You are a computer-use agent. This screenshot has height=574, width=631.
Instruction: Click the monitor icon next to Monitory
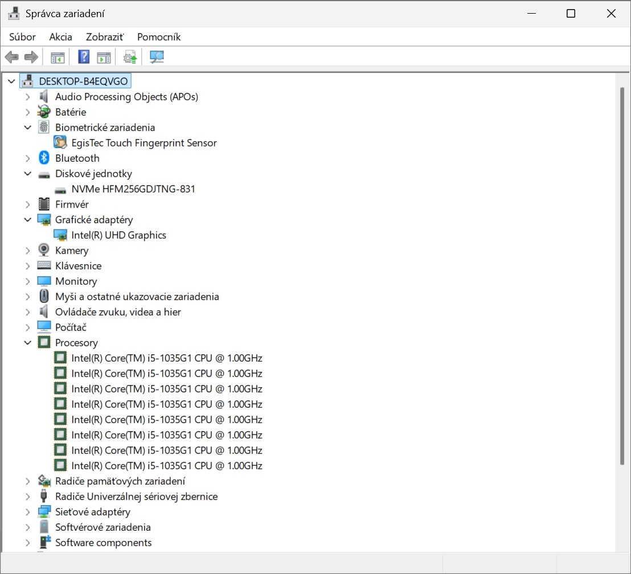click(x=44, y=281)
